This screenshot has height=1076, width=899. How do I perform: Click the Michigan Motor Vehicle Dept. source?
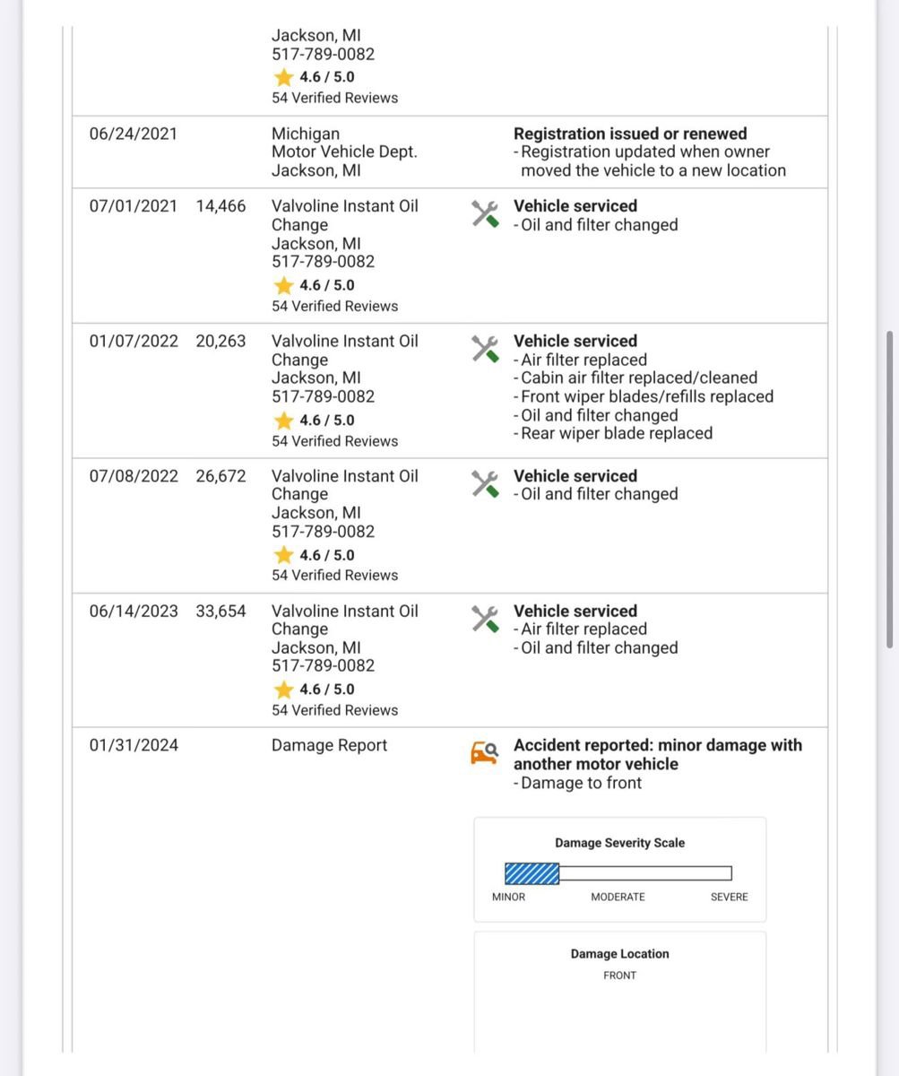344,152
